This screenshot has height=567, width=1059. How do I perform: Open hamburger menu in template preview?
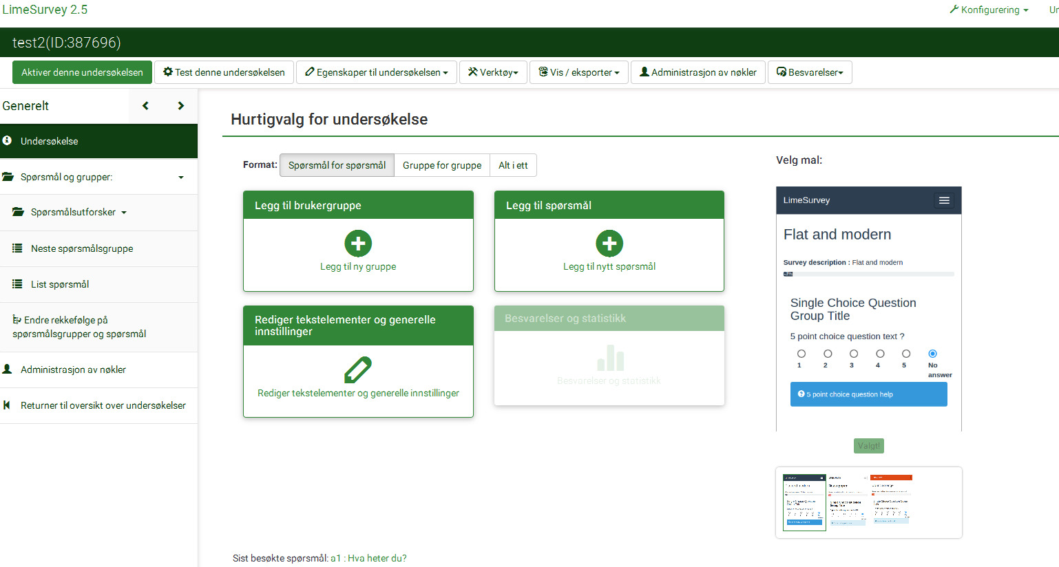click(944, 200)
